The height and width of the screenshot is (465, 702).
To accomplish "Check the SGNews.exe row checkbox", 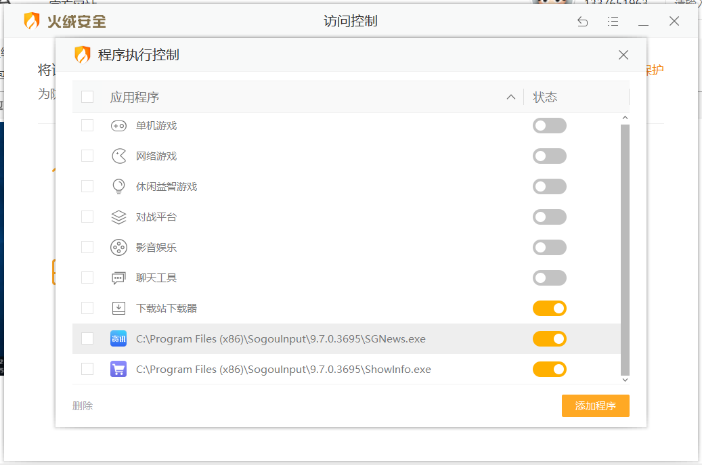I will tap(87, 339).
